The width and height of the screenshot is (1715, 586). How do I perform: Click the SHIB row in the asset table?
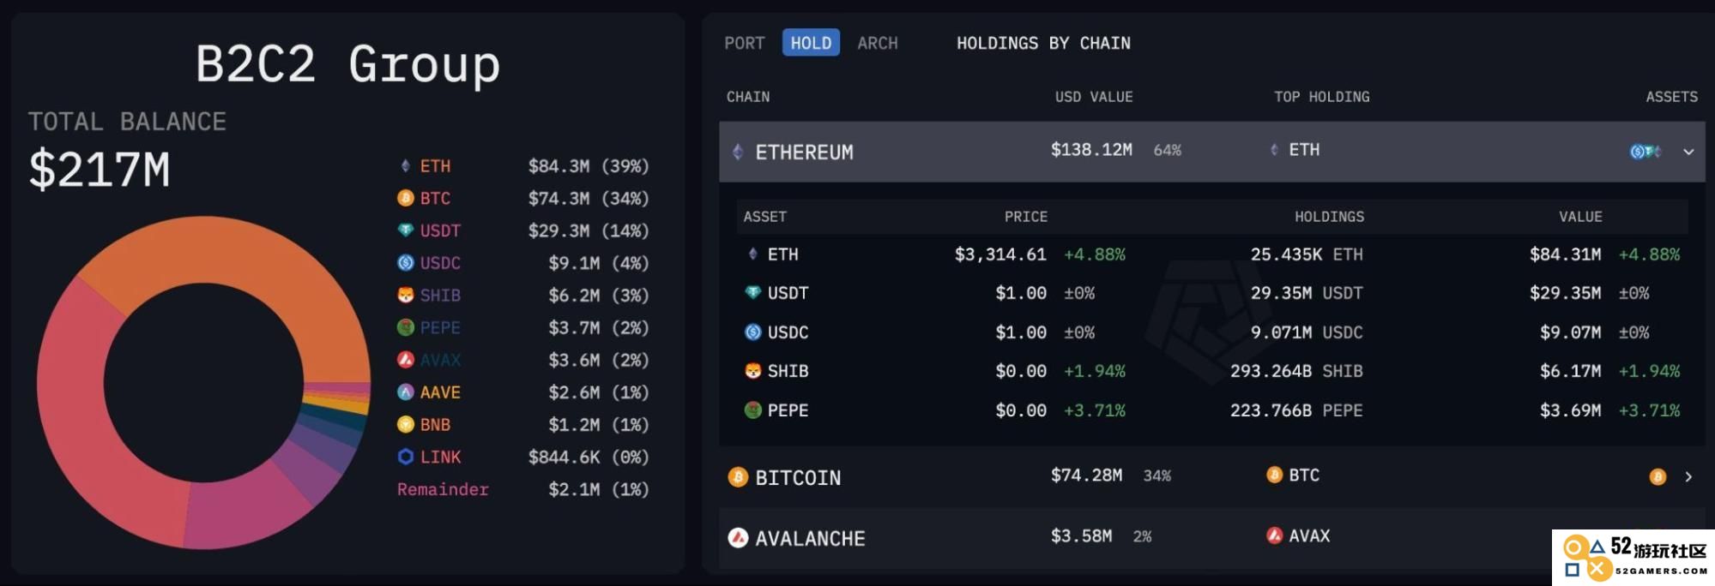point(1211,372)
